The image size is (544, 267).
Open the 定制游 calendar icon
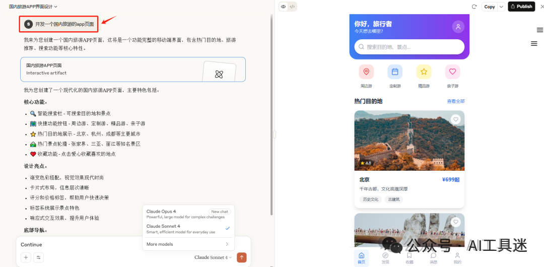click(x=395, y=72)
